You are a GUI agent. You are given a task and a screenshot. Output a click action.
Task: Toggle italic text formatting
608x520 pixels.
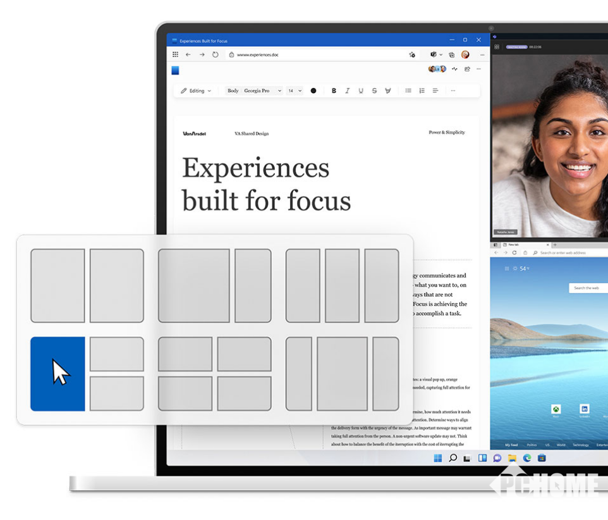(347, 91)
